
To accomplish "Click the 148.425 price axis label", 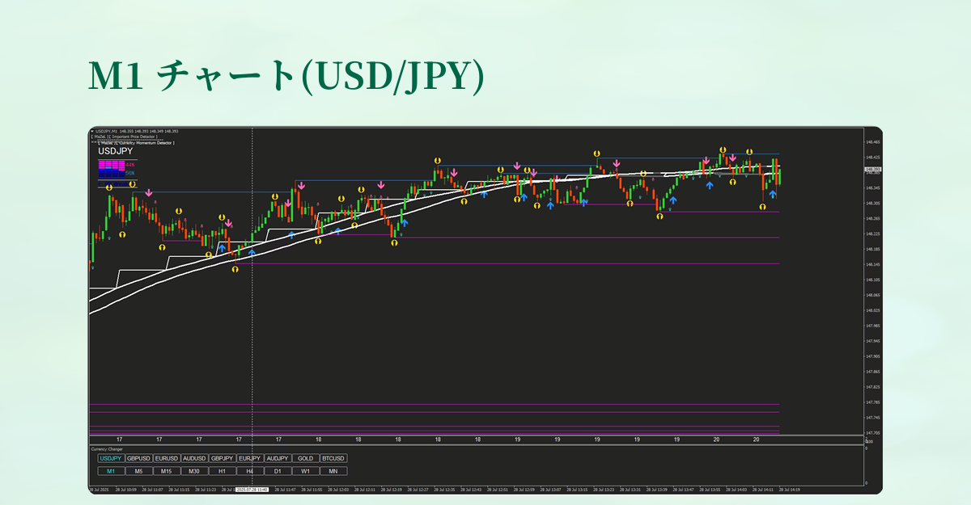I will pos(872,158).
